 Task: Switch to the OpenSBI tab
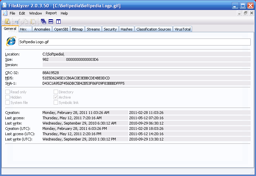tap(61, 29)
